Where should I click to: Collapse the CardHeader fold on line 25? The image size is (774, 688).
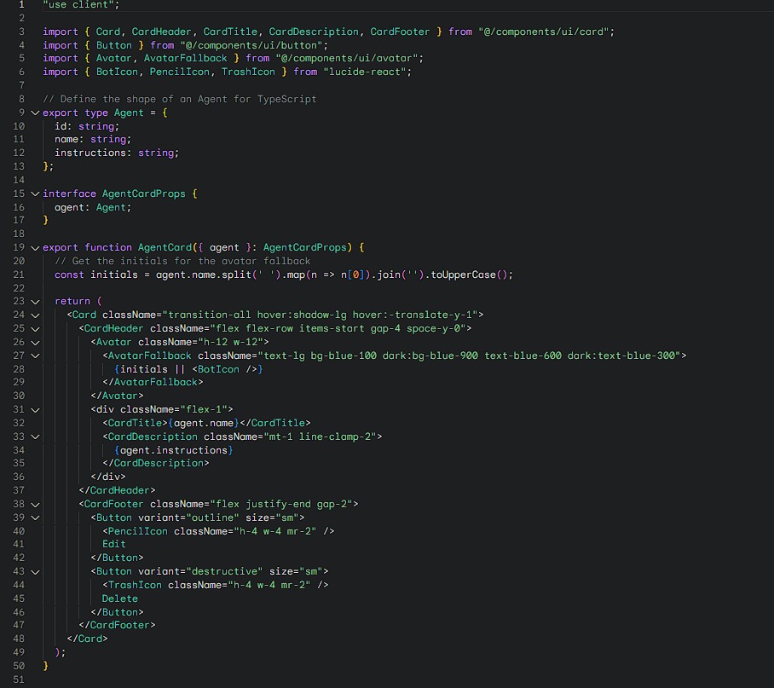tap(35, 329)
